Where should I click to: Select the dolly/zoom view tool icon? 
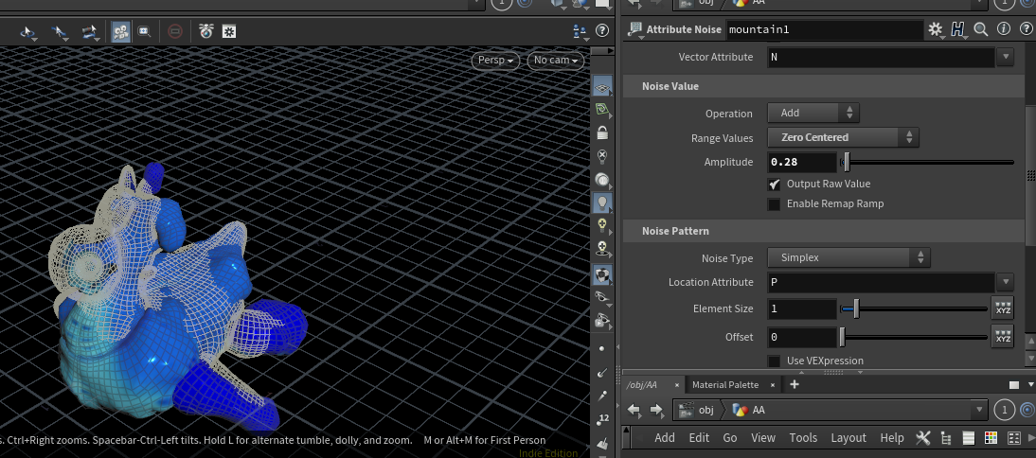89,31
